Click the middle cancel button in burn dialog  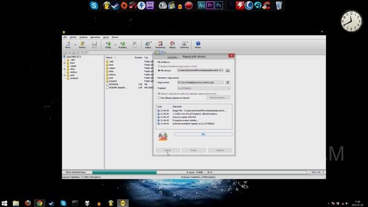(x=194, y=150)
